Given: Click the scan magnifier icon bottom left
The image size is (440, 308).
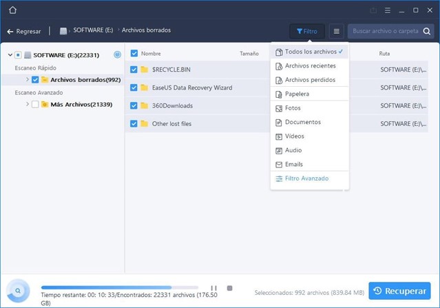Looking at the screenshot, I should click(x=17, y=291).
